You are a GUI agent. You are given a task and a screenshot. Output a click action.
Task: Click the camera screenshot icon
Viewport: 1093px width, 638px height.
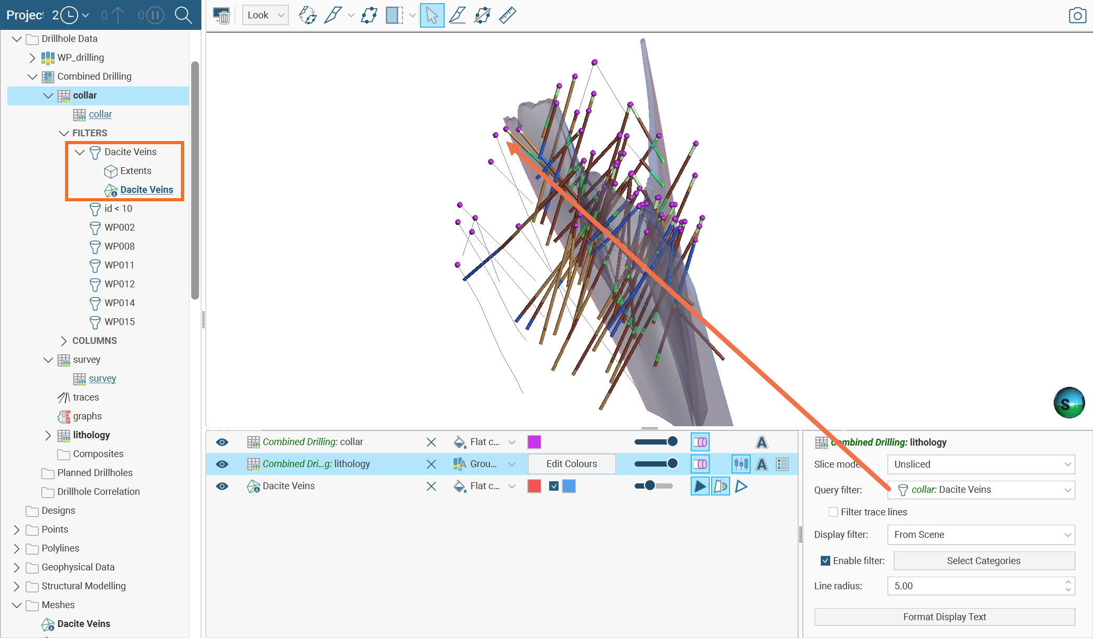point(1077,15)
